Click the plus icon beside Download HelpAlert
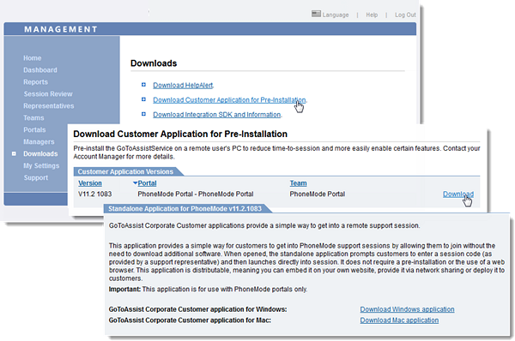The width and height of the screenshot is (515, 341). (143, 85)
